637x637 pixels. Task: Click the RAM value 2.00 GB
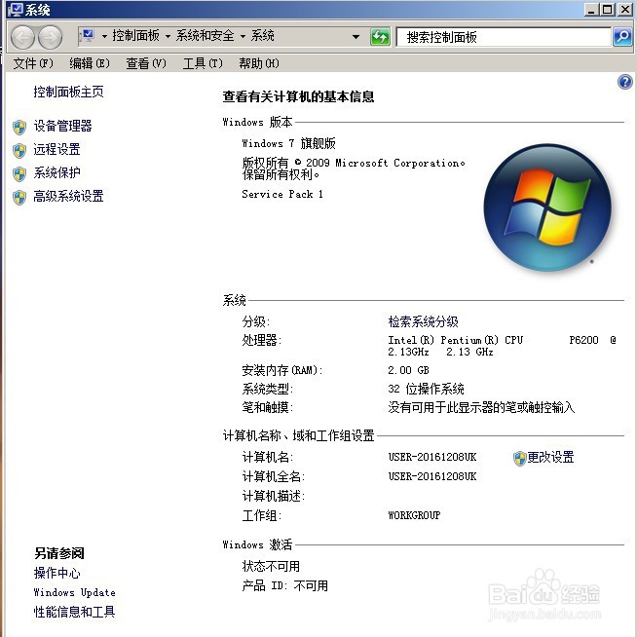click(408, 370)
